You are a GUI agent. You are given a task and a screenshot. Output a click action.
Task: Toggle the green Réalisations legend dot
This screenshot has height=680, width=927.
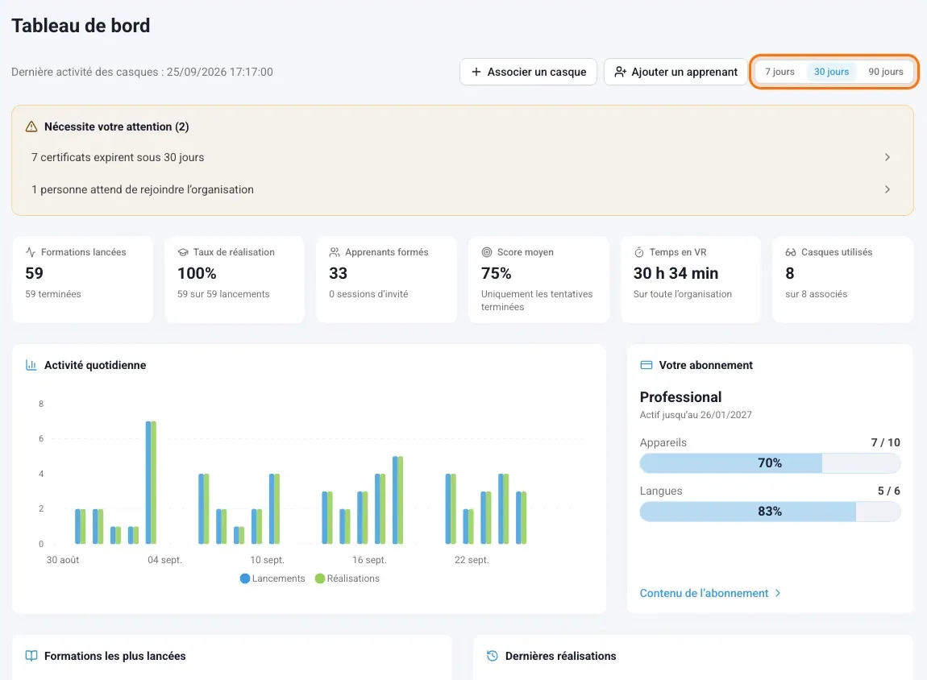320,578
